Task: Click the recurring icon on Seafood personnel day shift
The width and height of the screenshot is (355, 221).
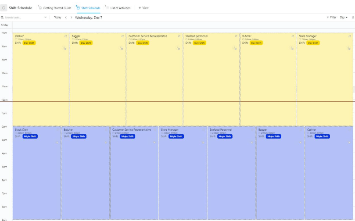Action: point(236,36)
